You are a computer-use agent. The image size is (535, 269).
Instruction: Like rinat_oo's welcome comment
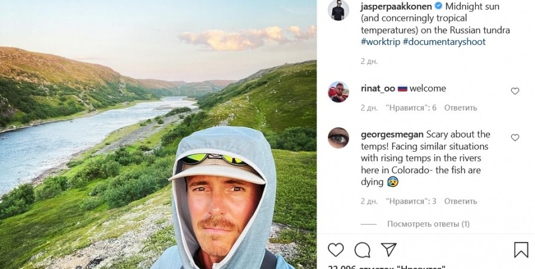pyautogui.click(x=515, y=91)
